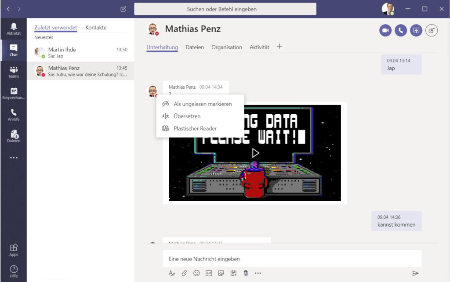Screen dimensions: 450x282
Task: Click the 'kannst kommen' message
Action: pyautogui.click(x=396, y=221)
